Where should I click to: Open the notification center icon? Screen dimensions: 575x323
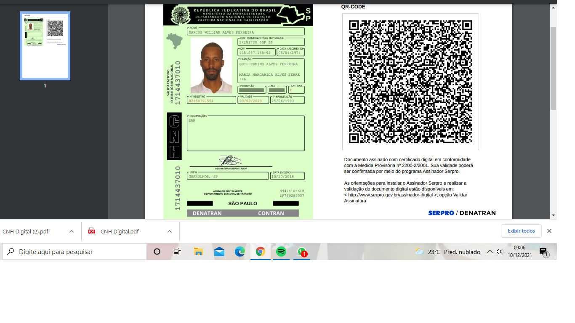pyautogui.click(x=543, y=252)
